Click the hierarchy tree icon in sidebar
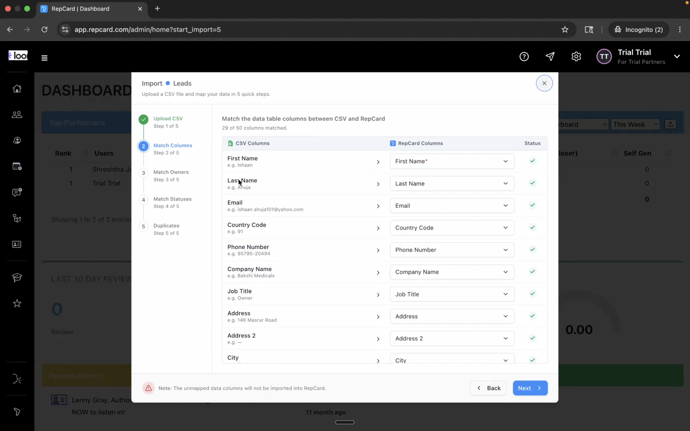 (x=17, y=218)
